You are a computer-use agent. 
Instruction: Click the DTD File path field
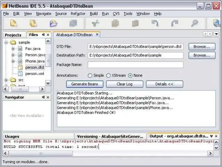point(135,47)
